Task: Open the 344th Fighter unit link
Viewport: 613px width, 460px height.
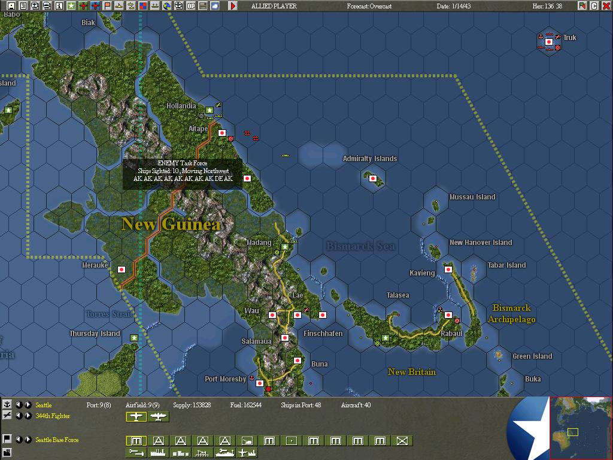Action: click(53, 416)
